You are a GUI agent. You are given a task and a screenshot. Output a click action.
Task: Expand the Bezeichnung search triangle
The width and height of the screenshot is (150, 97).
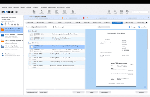54,27
